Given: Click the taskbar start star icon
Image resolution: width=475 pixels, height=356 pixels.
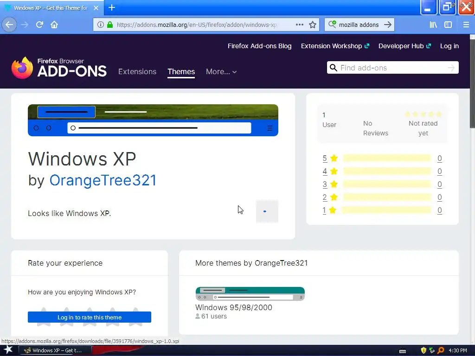Looking at the screenshot, I should click(x=8, y=350).
